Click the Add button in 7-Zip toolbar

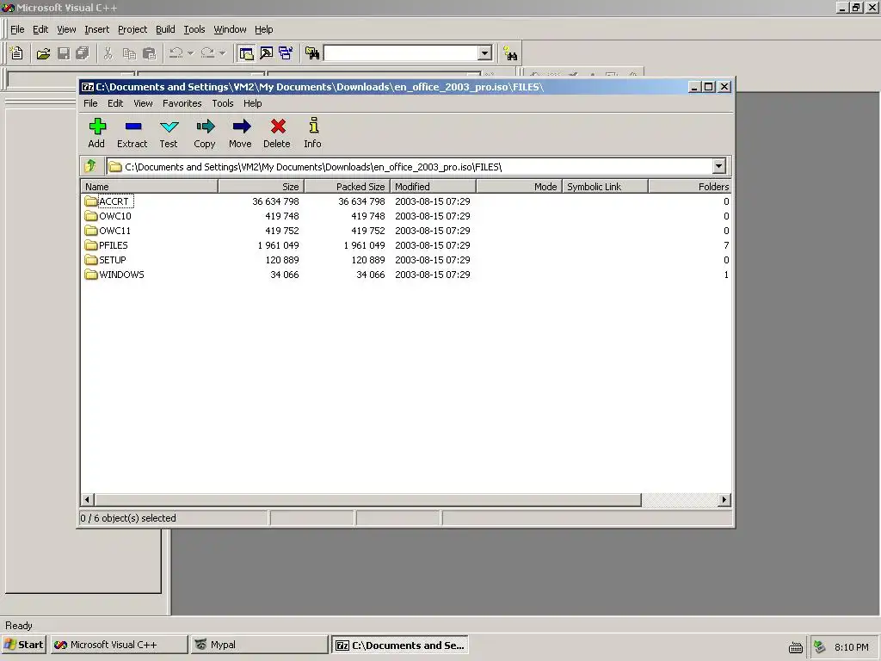pyautogui.click(x=96, y=133)
